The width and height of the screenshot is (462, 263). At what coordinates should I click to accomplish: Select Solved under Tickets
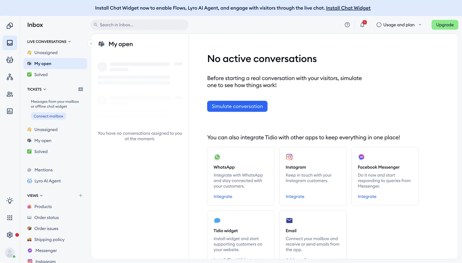point(55,152)
